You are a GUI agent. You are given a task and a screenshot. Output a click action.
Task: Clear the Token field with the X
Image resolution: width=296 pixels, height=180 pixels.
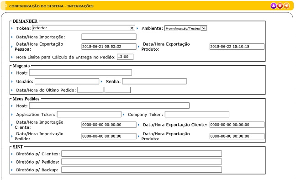(132, 28)
